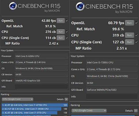Toggle CPU checkbox in right window

pyautogui.click(x=136, y=35)
